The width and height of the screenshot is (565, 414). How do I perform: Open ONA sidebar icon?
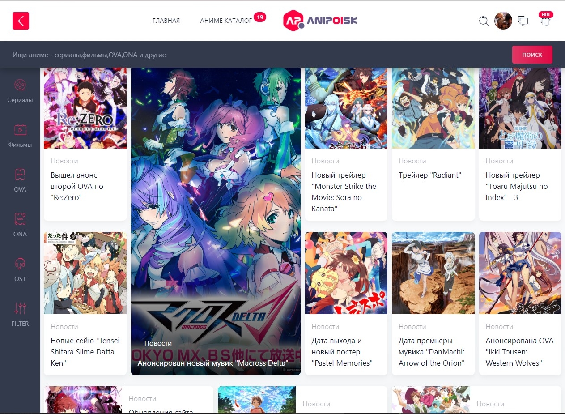pos(20,219)
